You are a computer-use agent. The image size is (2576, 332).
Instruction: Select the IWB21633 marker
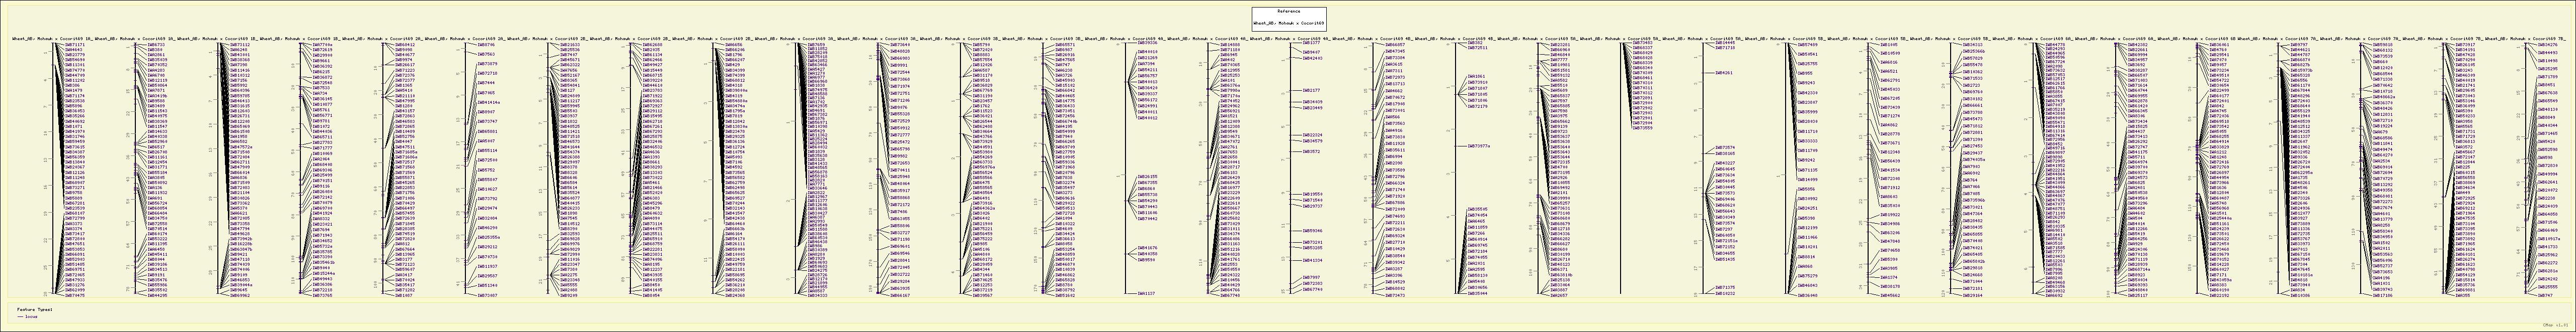571,45
